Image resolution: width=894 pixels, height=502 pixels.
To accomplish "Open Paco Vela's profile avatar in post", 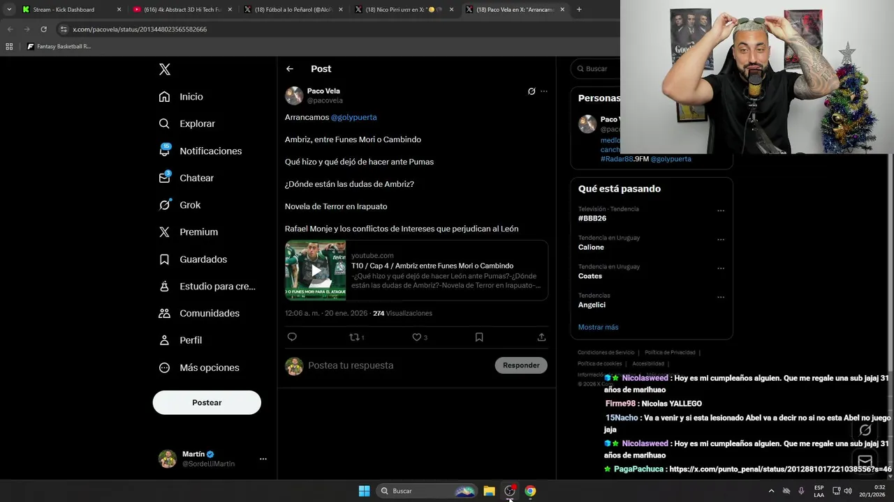I will tap(294, 96).
